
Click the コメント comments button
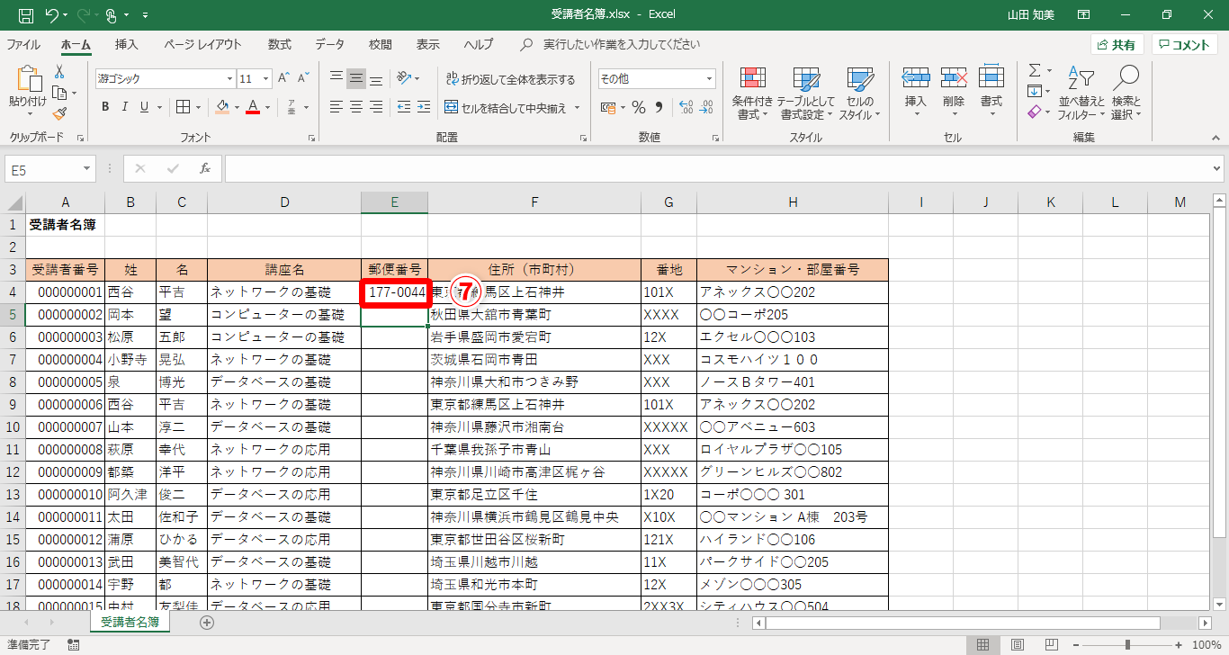(1185, 45)
